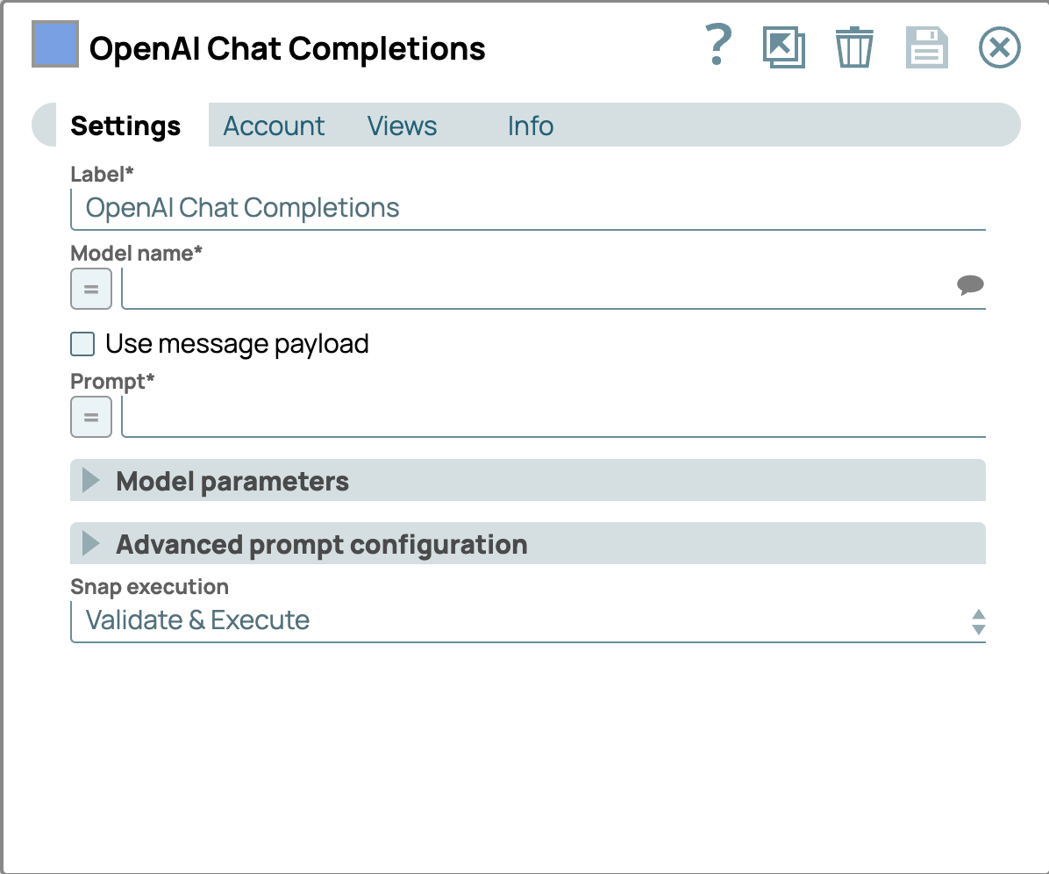
Task: Click the floppy disk save icon
Action: click(x=926, y=47)
